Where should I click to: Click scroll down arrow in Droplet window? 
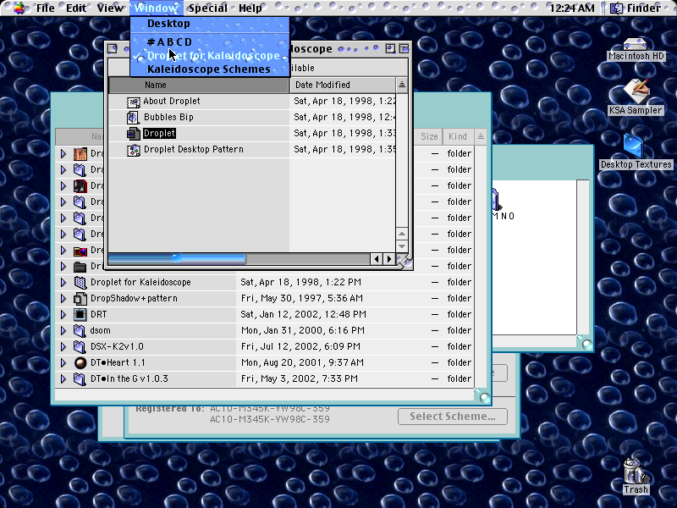point(401,246)
